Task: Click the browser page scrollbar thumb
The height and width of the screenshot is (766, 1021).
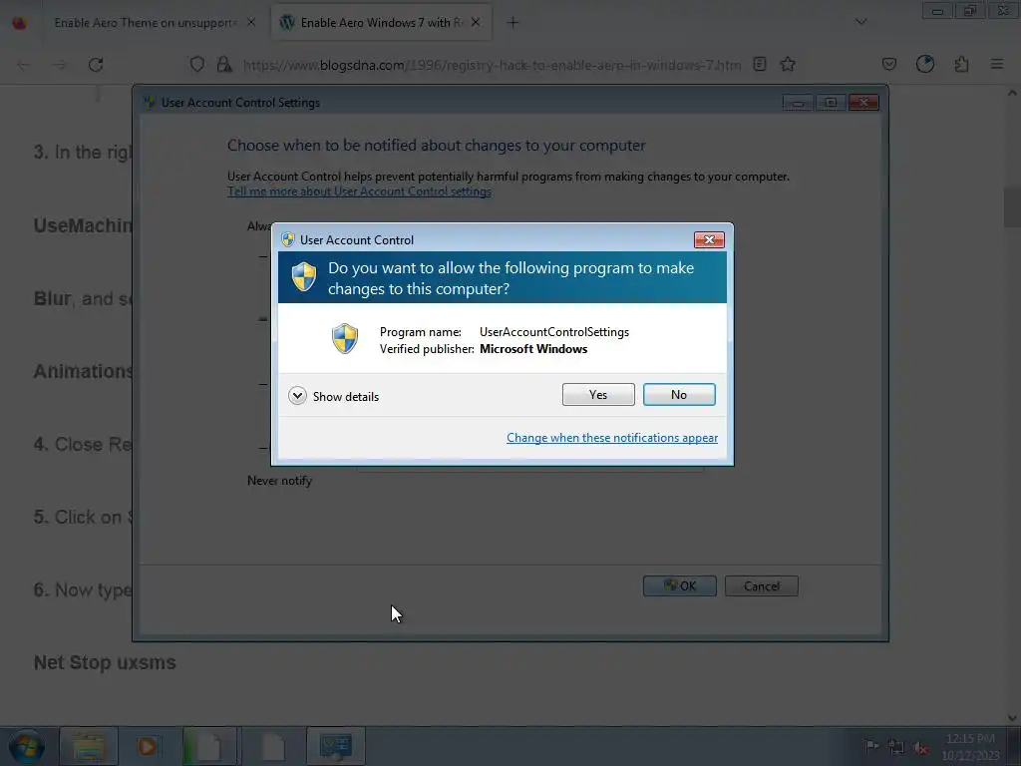Action: click(1012, 207)
